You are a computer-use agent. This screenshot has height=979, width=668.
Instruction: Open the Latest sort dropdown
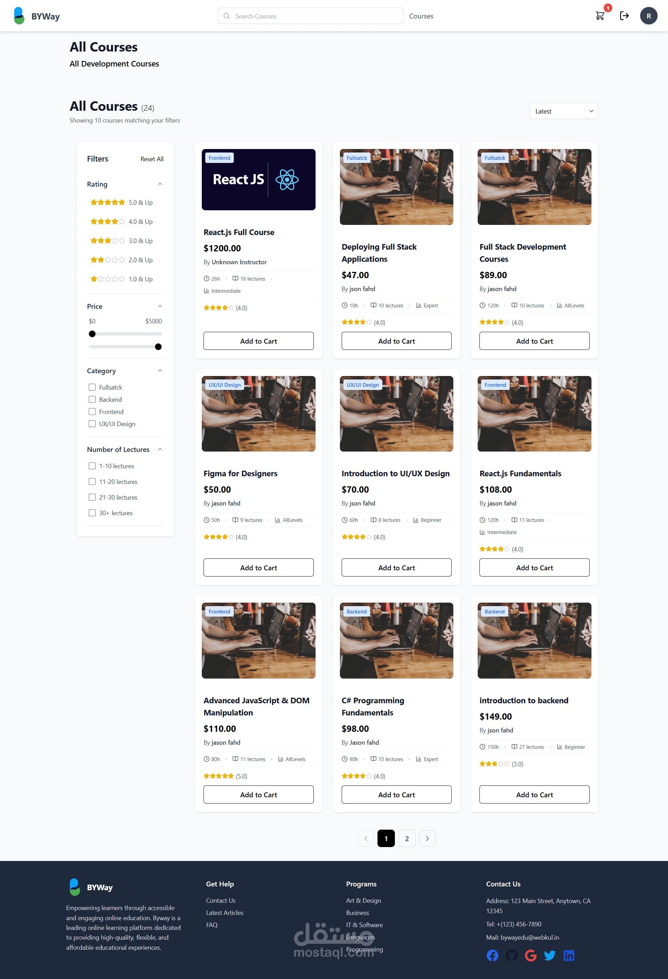[564, 111]
